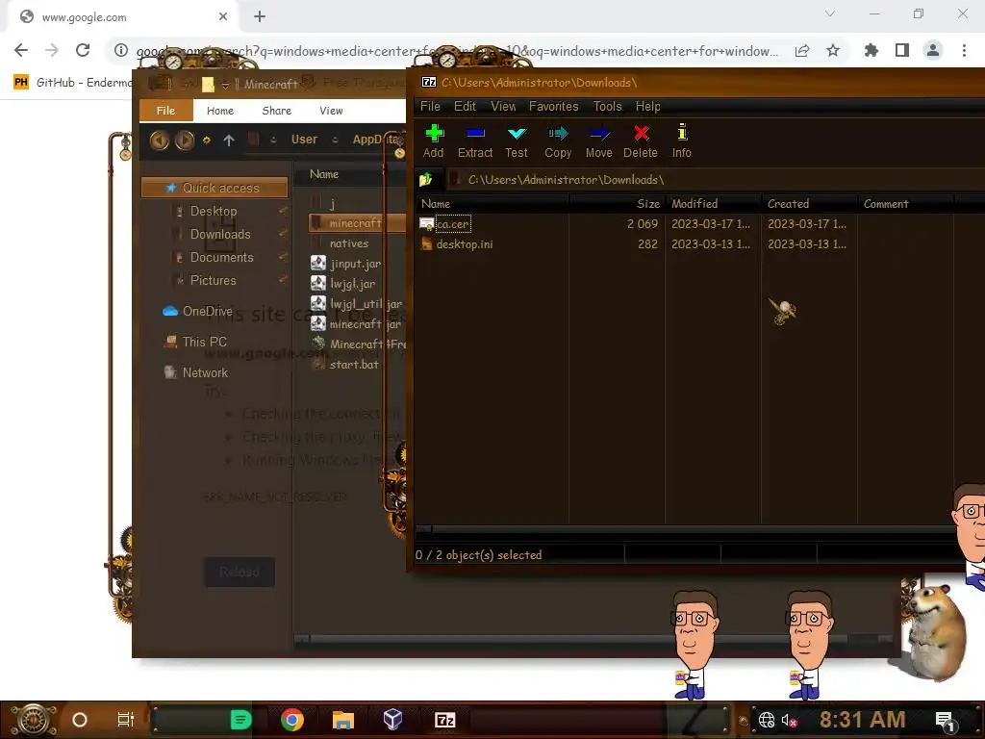Select the highlighted minecraft folder in Explorer
Image resolution: width=985 pixels, height=739 pixels.
click(355, 223)
